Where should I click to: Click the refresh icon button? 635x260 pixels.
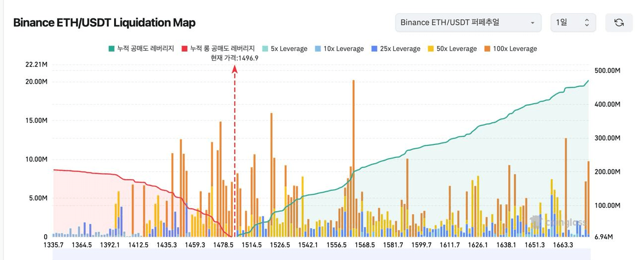pyautogui.click(x=619, y=23)
